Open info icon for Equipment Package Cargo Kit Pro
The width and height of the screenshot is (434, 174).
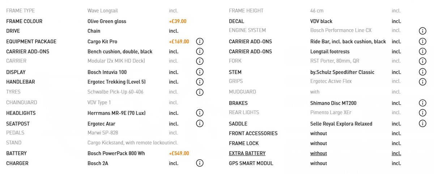[x=200, y=42]
